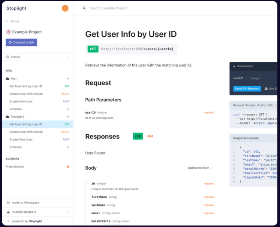Click the search magnifier icon
Screen dimensions: 280x227
[x=84, y=8]
